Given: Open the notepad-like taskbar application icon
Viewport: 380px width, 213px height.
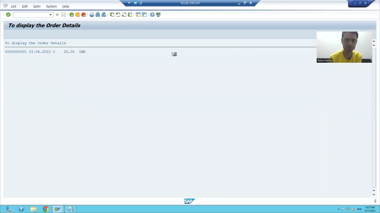Looking at the screenshot, I should point(70,209).
